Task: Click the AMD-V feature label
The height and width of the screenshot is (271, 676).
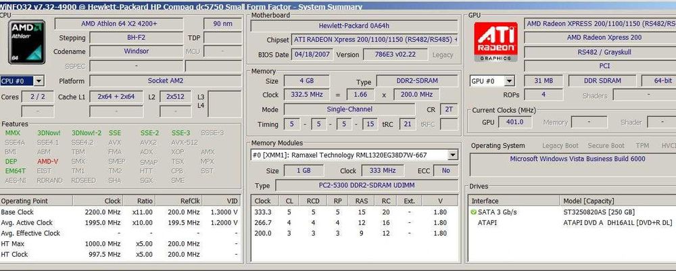Action: coord(47,162)
